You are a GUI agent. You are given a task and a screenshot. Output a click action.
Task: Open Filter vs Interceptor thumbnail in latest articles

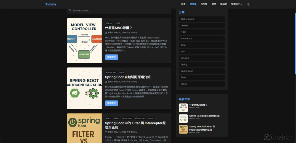tap(183, 129)
